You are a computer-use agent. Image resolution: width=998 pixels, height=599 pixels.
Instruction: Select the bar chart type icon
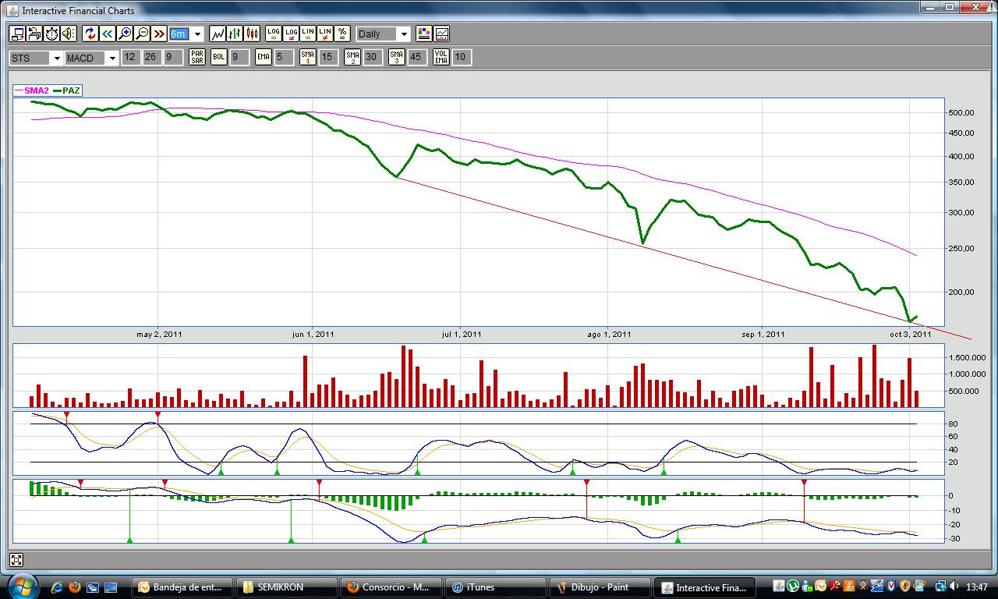click(x=235, y=34)
